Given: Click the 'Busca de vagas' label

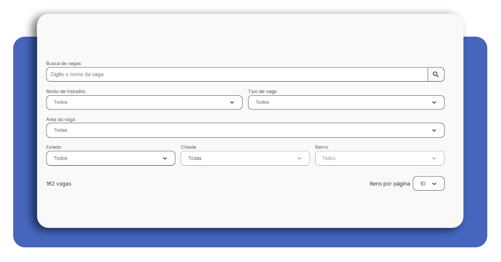Looking at the screenshot, I should (x=64, y=64).
